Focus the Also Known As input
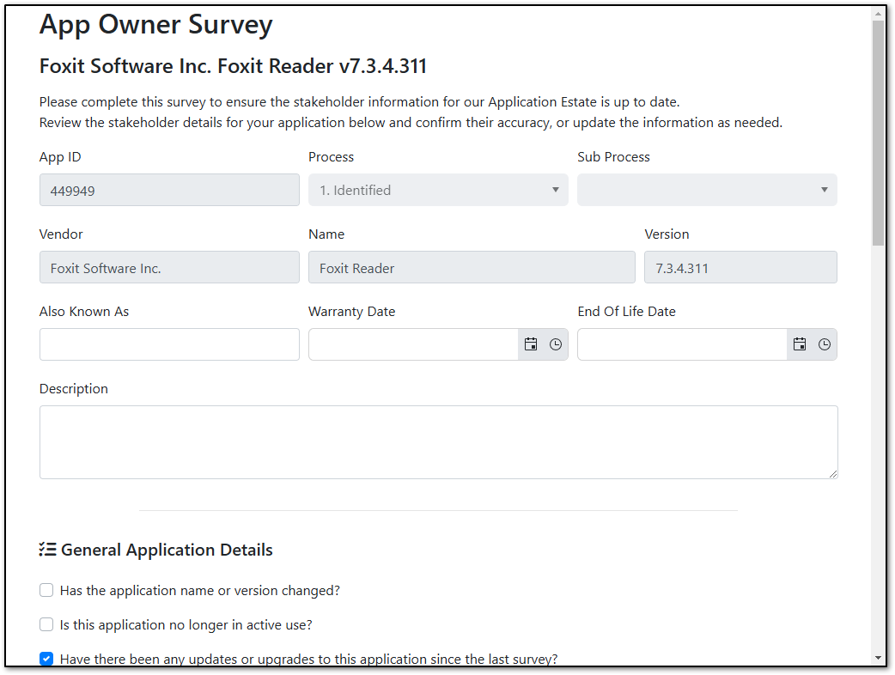The image size is (895, 675). [x=169, y=344]
